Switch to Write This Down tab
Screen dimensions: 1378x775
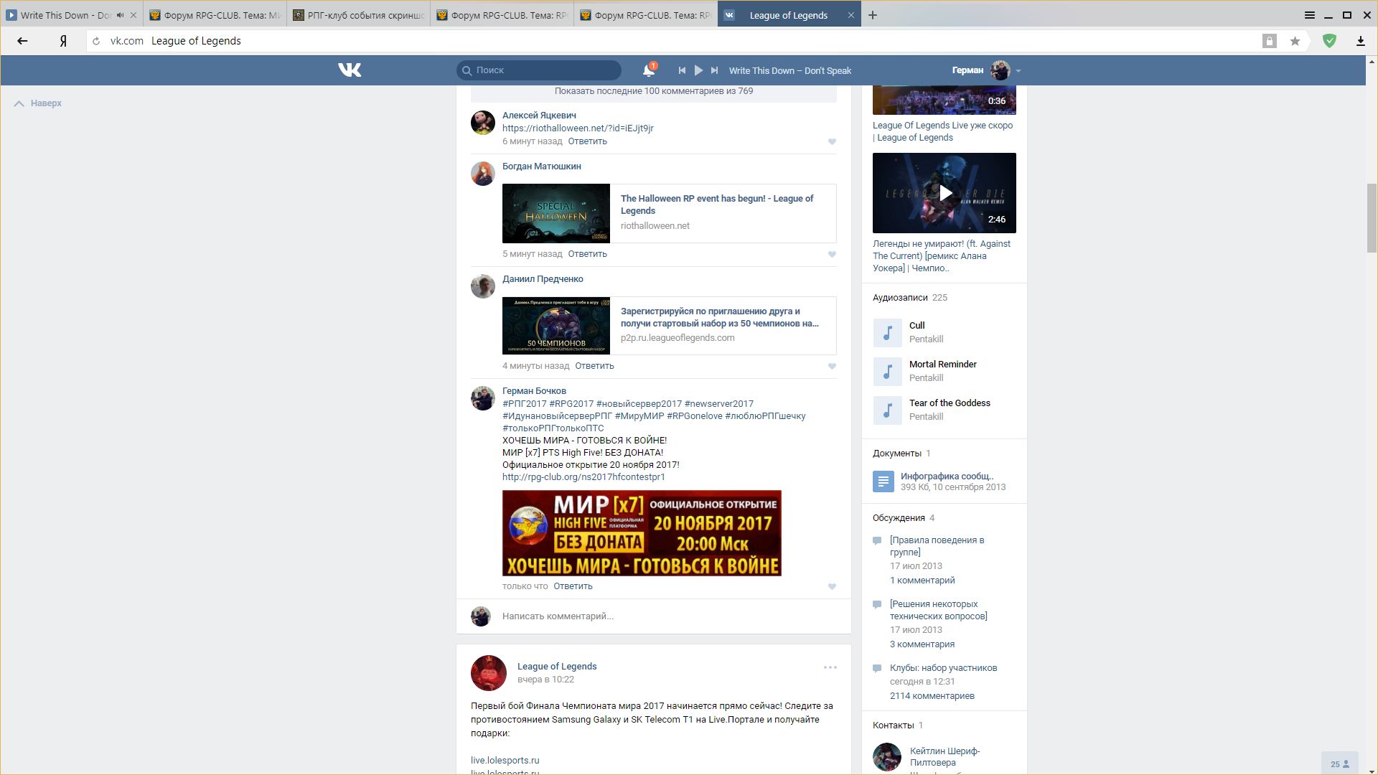click(65, 15)
